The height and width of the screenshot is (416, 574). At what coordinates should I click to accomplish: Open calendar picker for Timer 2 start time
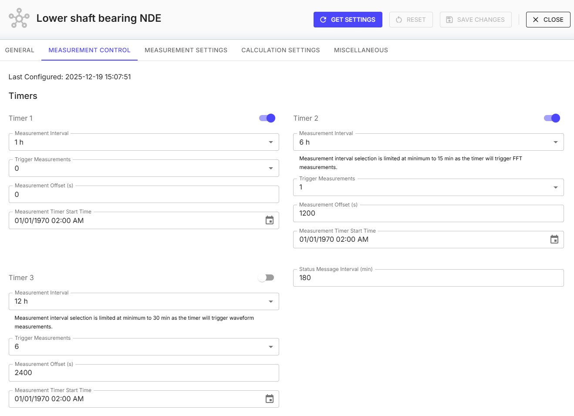[x=554, y=240]
